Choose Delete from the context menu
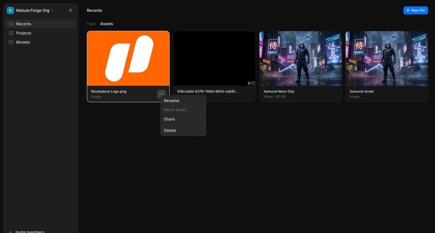435x233 pixels. coord(183,130)
